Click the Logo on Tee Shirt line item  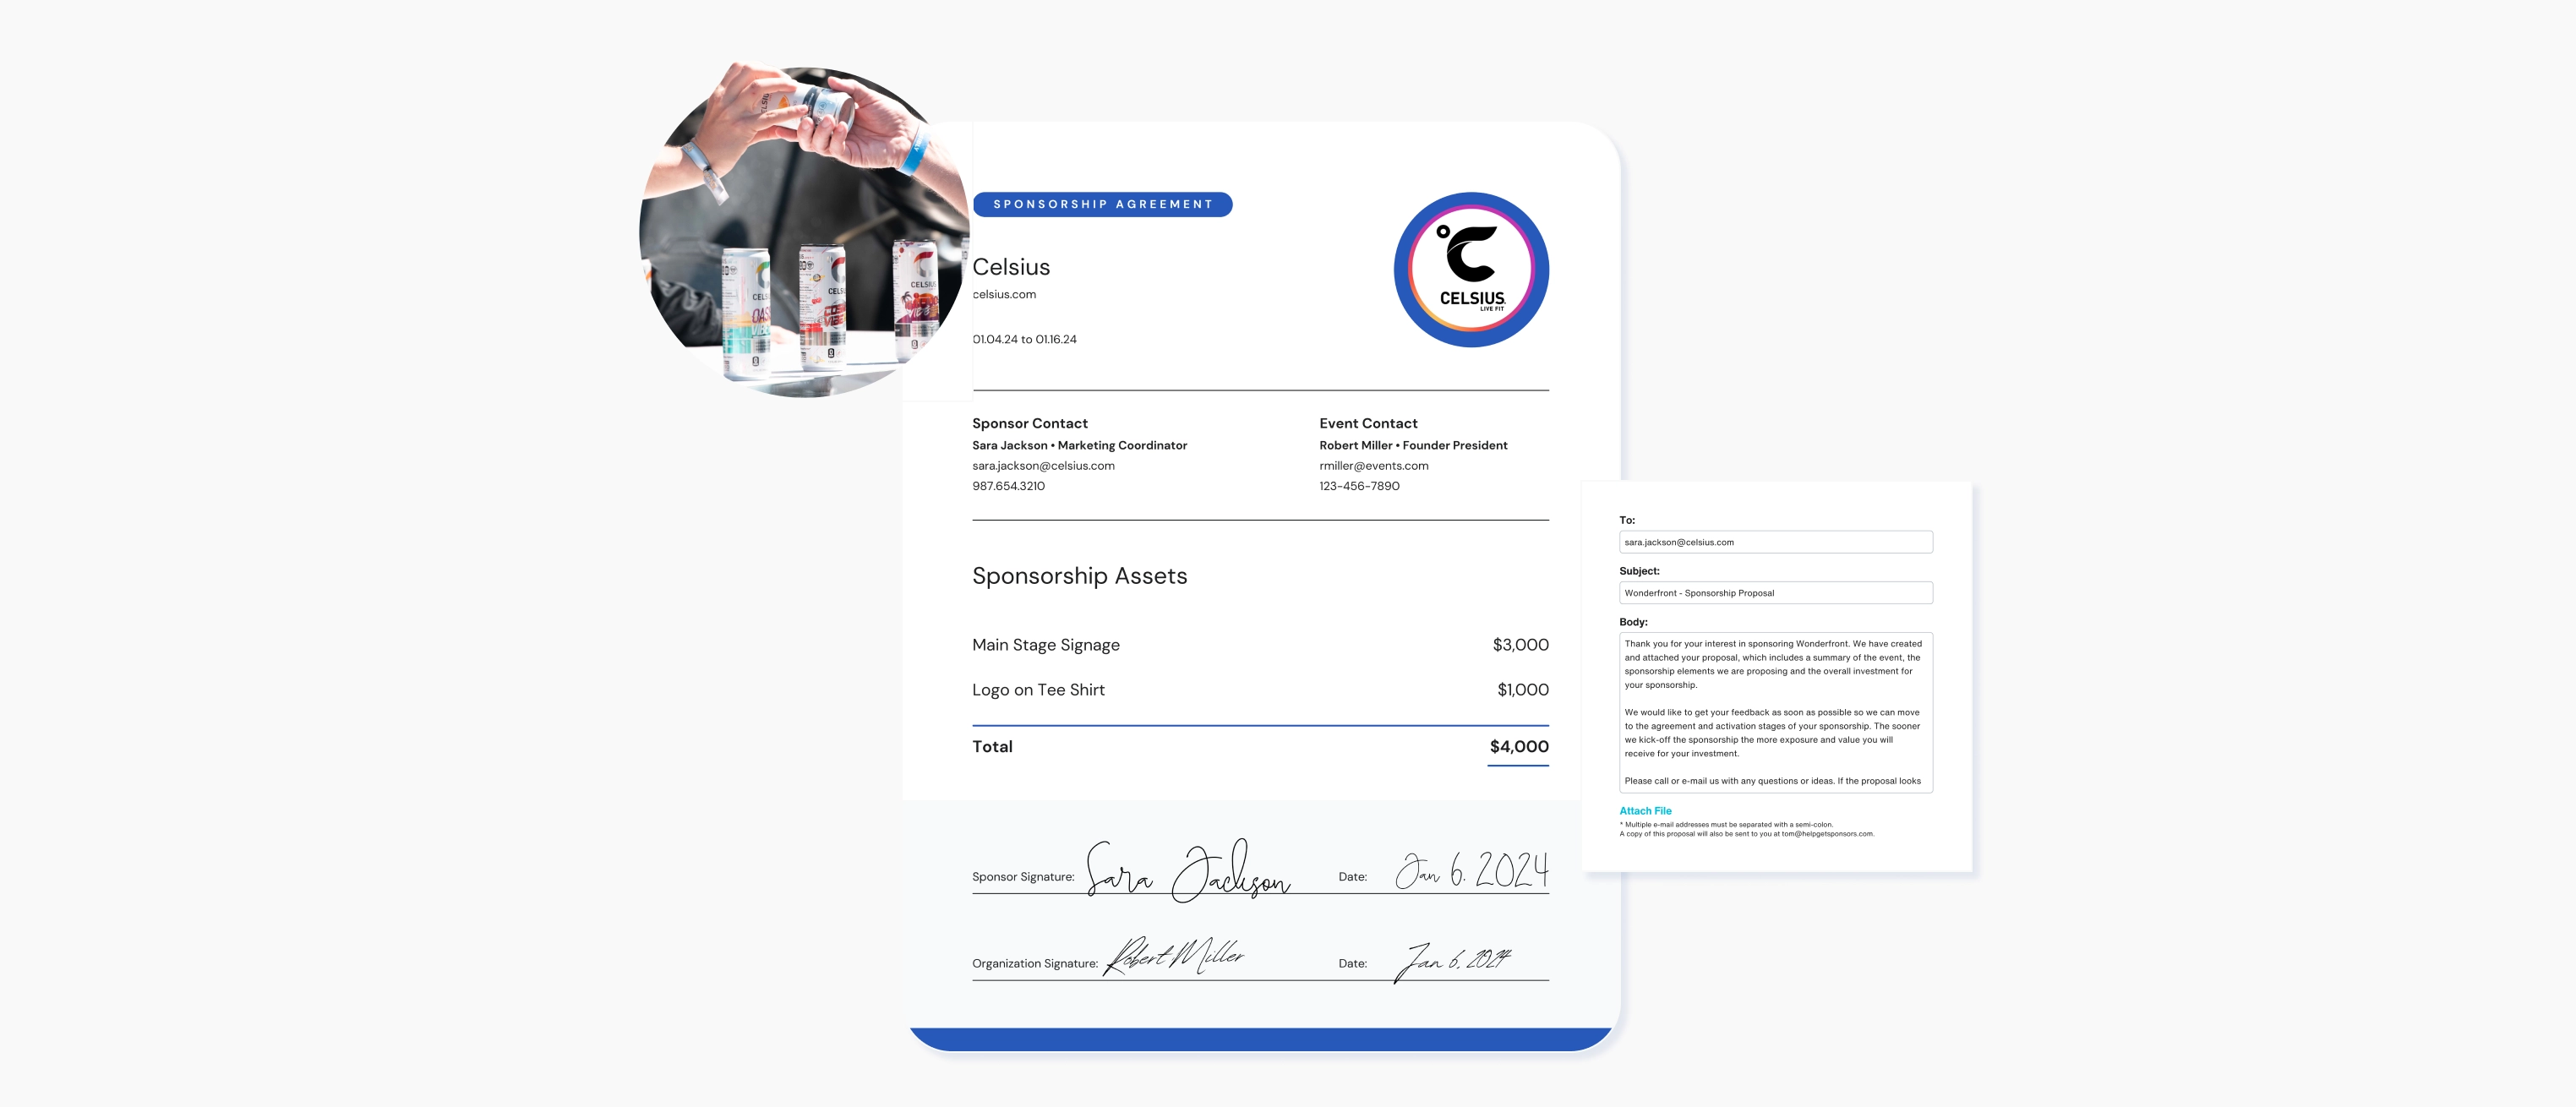pos(1038,689)
